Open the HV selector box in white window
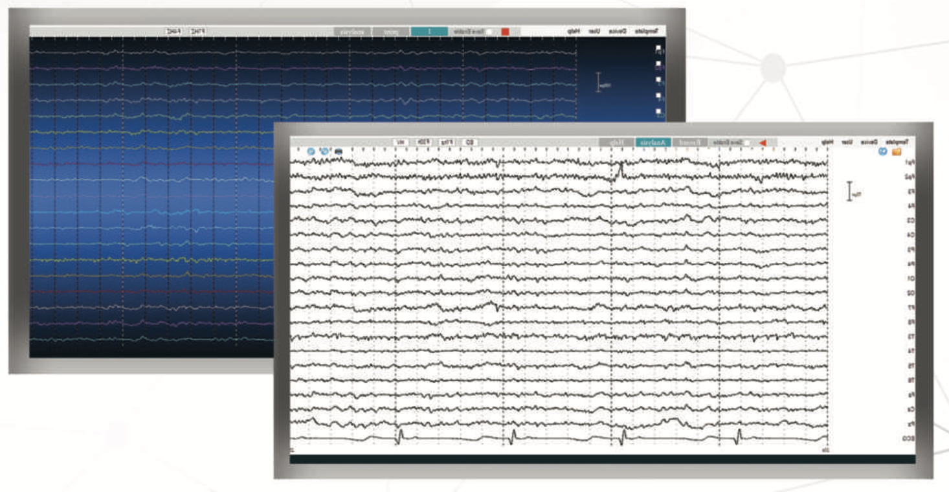949x492 pixels. click(x=400, y=142)
